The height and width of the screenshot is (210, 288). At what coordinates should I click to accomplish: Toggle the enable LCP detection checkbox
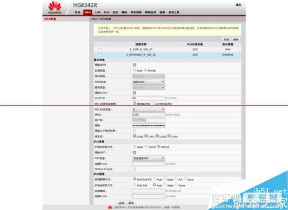134,131
